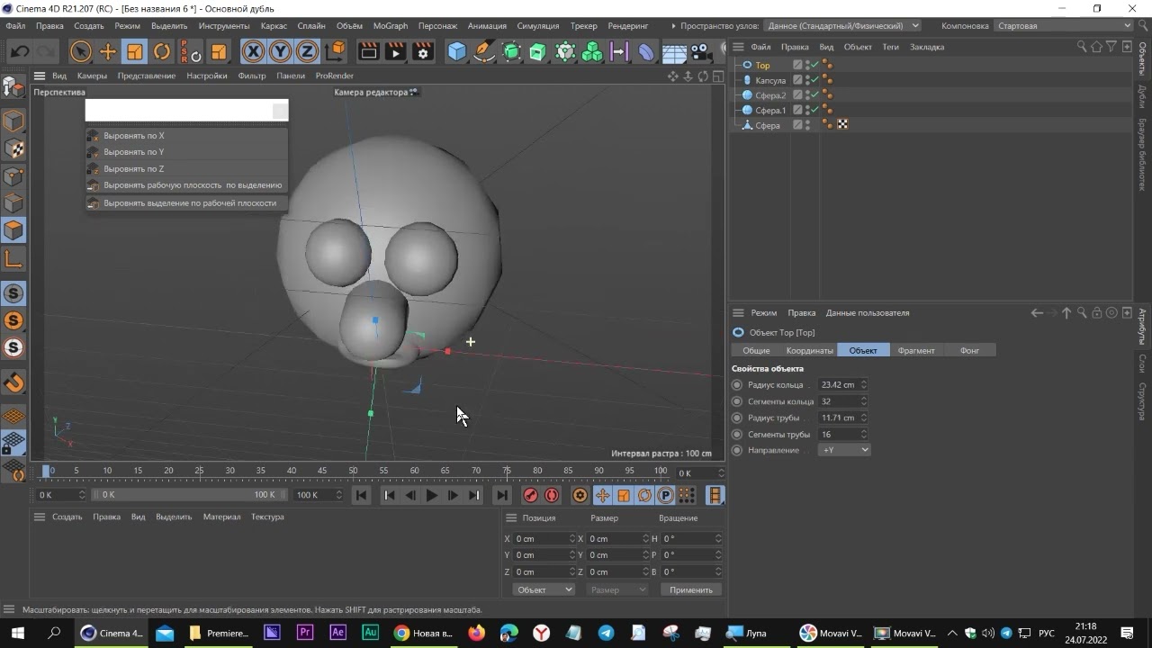This screenshot has height=648, width=1152.
Task: Open the floor grid scene objects icon
Action: [x=674, y=52]
